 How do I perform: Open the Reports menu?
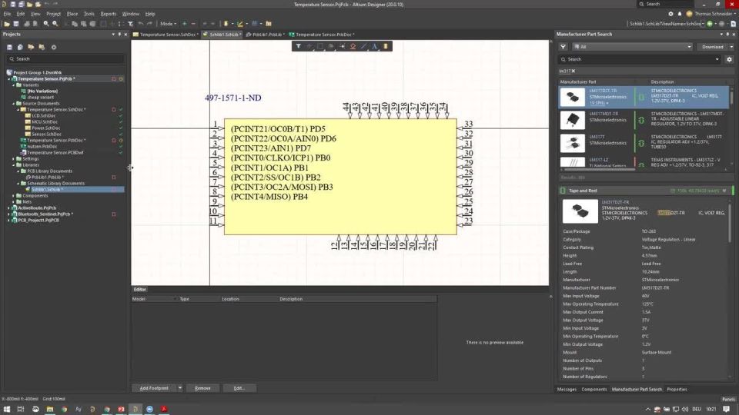109,14
